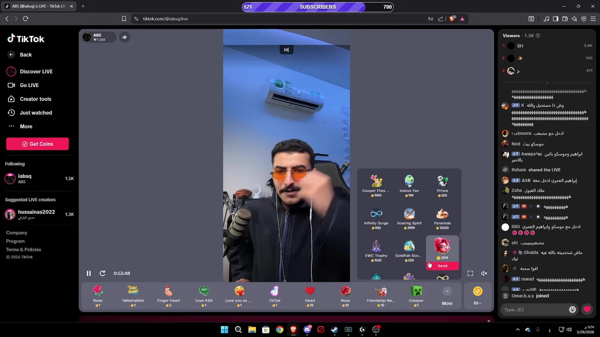The width and height of the screenshot is (600, 337).
Task: Go Back in TikTok sidebar
Action: click(20, 55)
